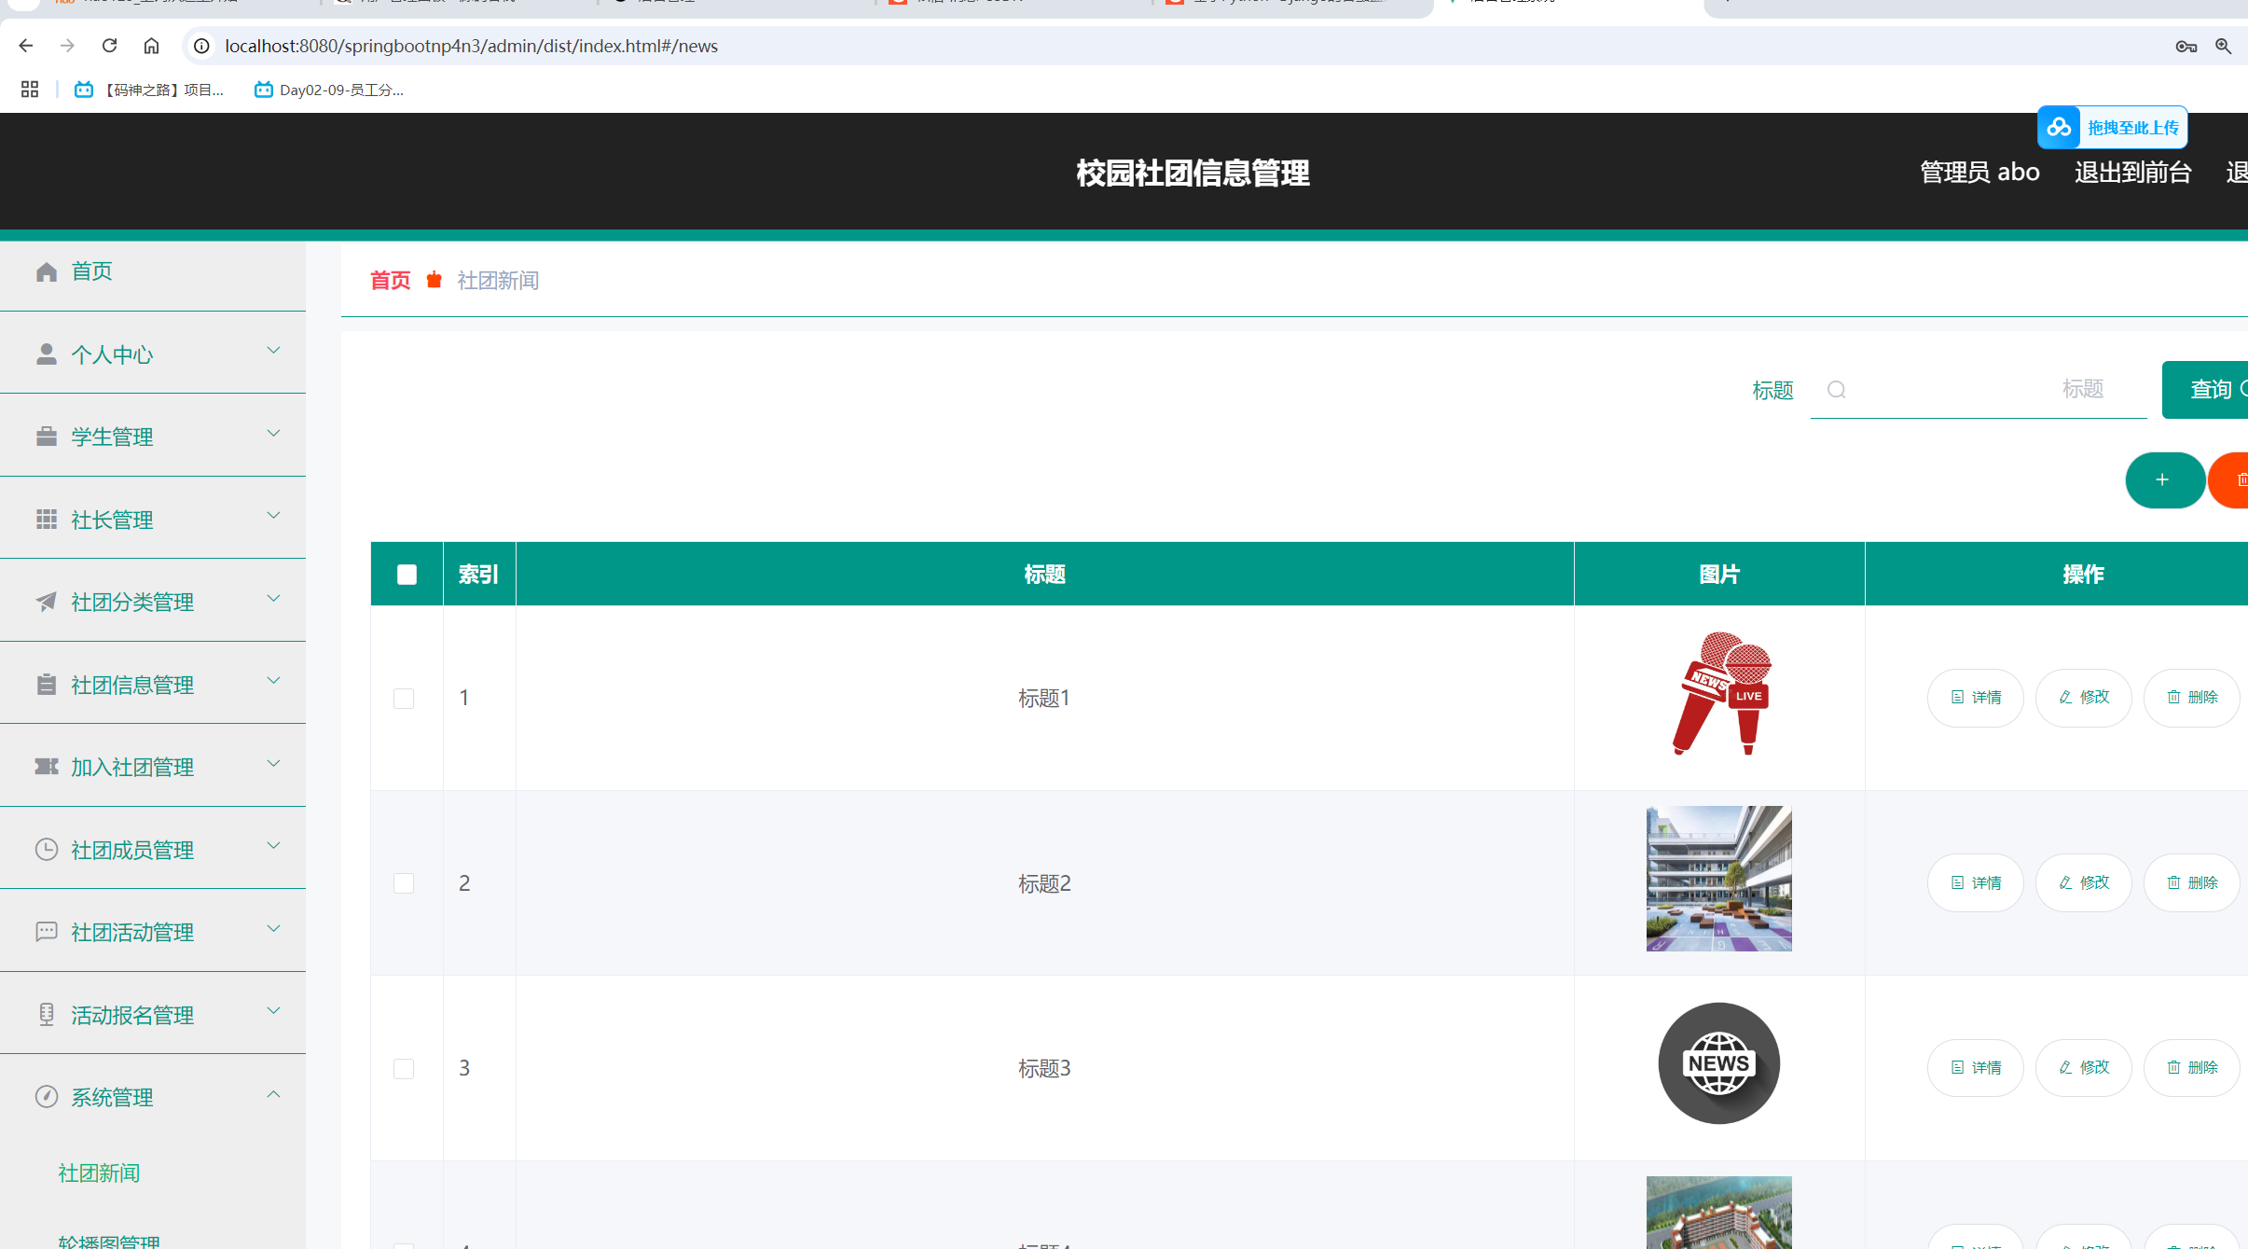This screenshot has height=1249, width=2248.
Task: Click 退出到前台 link in header
Action: point(2132,173)
